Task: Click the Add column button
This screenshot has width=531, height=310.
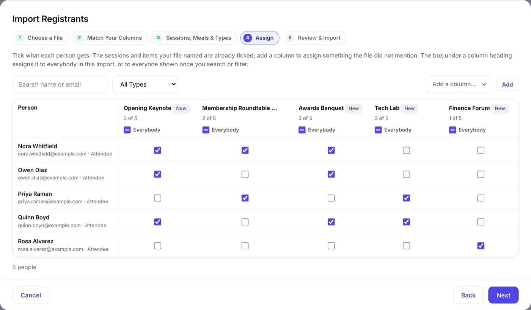Action: tap(507, 84)
